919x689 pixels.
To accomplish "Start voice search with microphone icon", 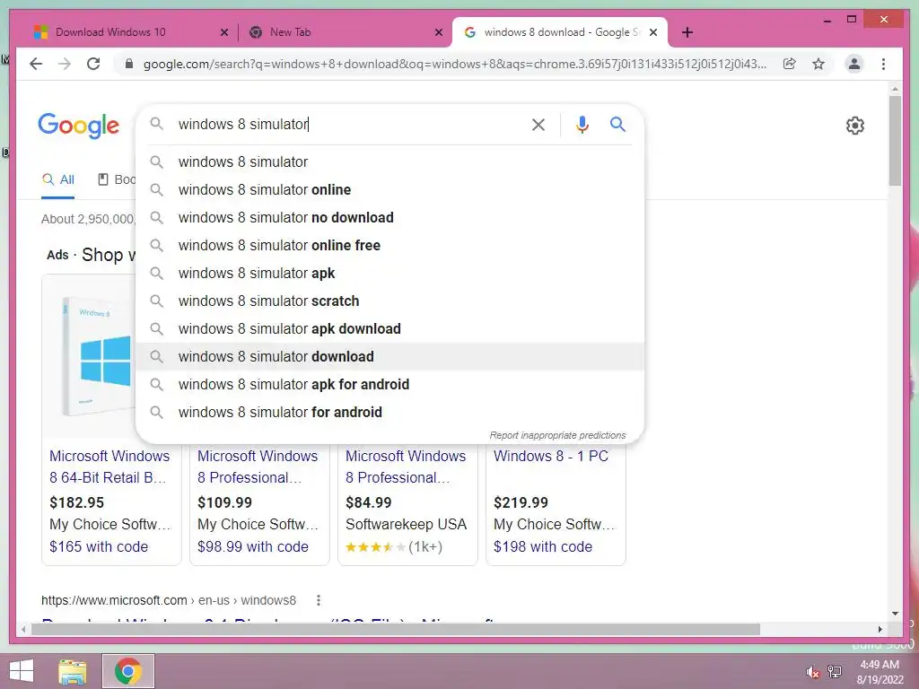I will pyautogui.click(x=582, y=124).
